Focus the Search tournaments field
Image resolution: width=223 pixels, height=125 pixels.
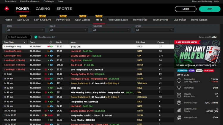19,37
